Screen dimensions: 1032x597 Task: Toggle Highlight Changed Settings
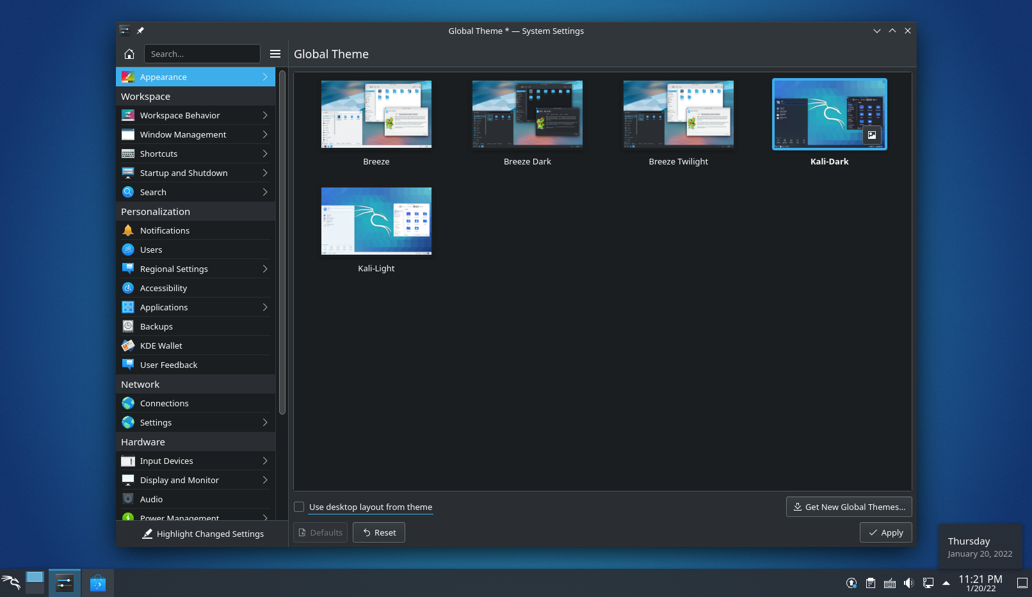click(x=203, y=534)
